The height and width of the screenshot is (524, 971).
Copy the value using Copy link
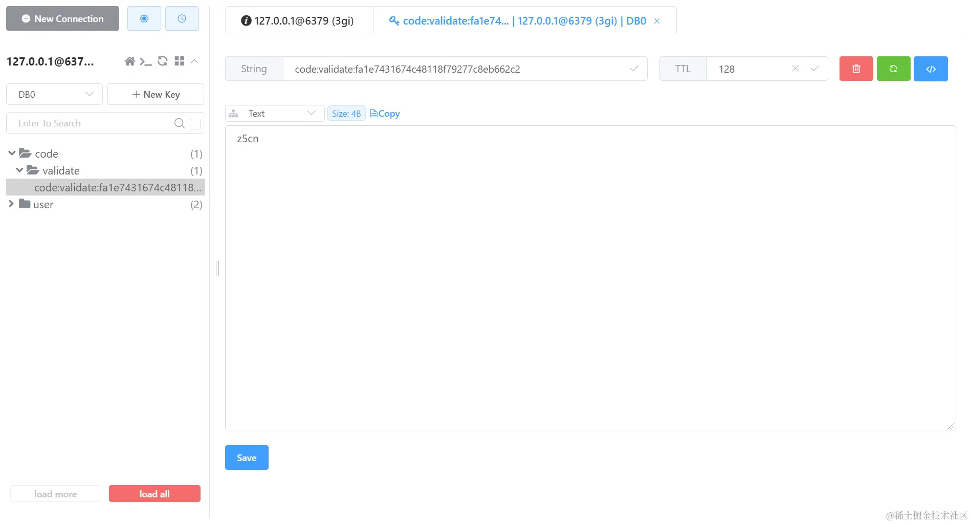385,114
